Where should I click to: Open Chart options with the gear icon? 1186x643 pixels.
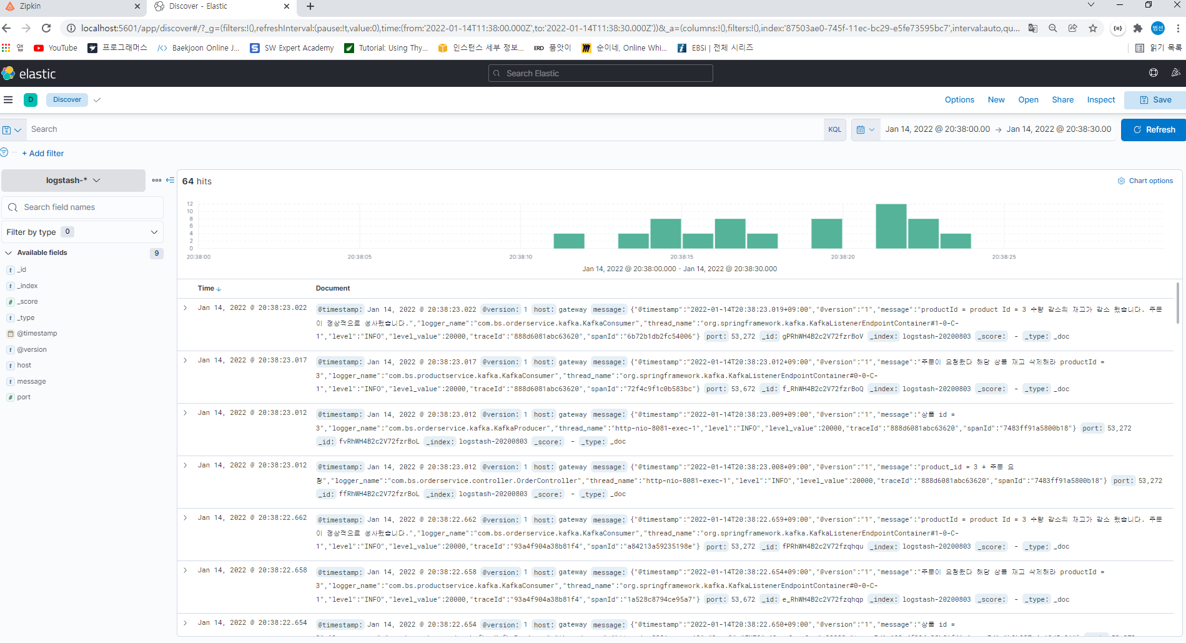click(1121, 181)
